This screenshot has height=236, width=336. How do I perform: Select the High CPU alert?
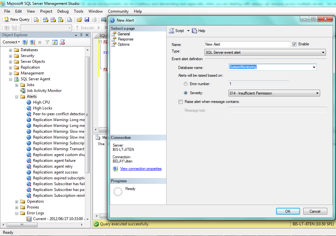pyautogui.click(x=41, y=102)
